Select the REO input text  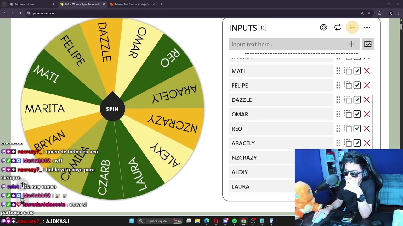[x=237, y=129]
